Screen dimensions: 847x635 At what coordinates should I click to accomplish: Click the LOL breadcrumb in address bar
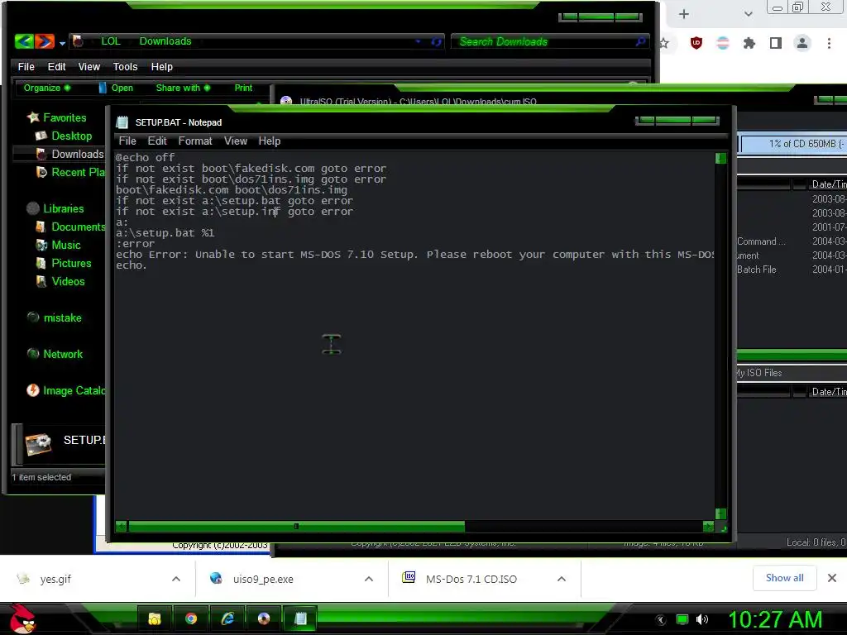click(111, 41)
